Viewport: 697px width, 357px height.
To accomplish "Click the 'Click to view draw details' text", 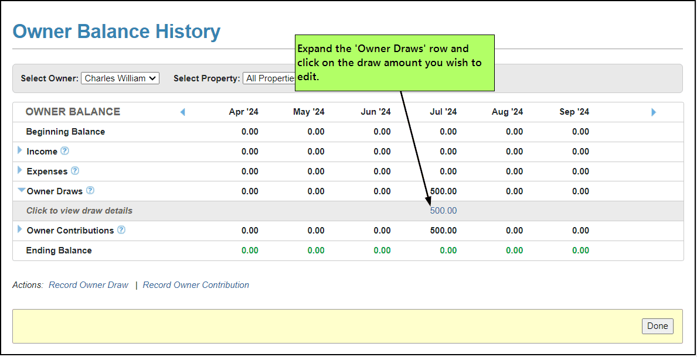I will pos(79,211).
